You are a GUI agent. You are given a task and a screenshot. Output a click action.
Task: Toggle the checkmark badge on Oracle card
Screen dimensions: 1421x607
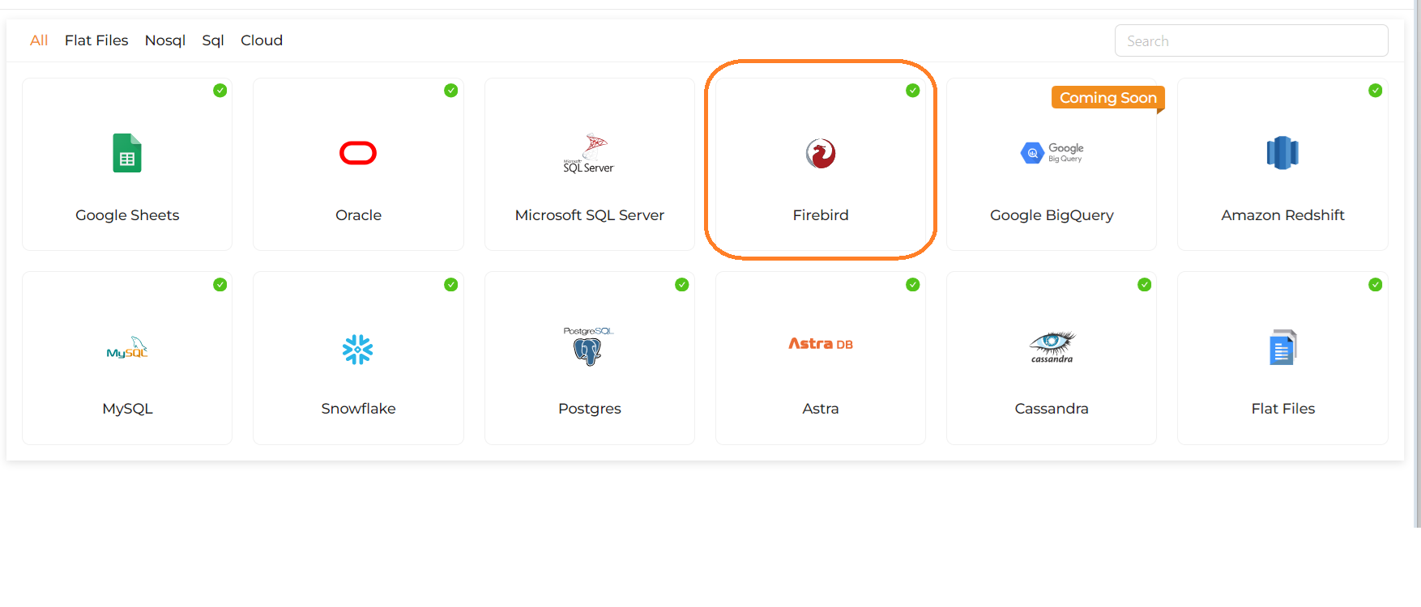(x=451, y=91)
